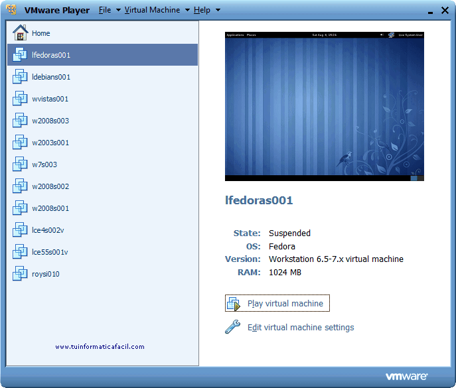Click the Workstation 6.5-7.x version value
The width and height of the screenshot is (456, 388).
(x=336, y=259)
